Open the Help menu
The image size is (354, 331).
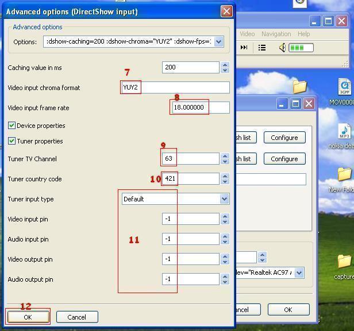pyautogui.click(x=303, y=34)
